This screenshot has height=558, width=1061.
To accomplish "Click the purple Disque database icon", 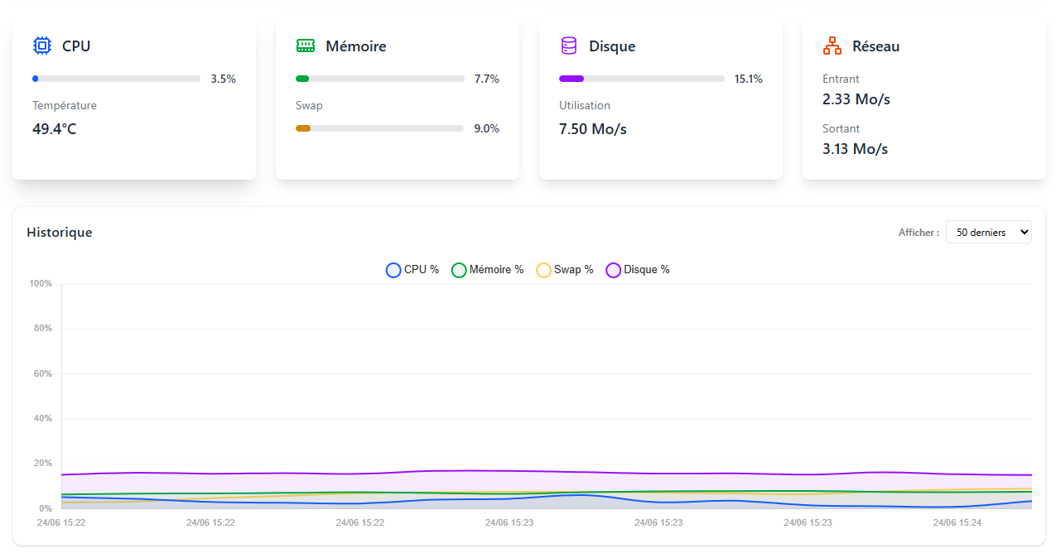I will tap(569, 46).
